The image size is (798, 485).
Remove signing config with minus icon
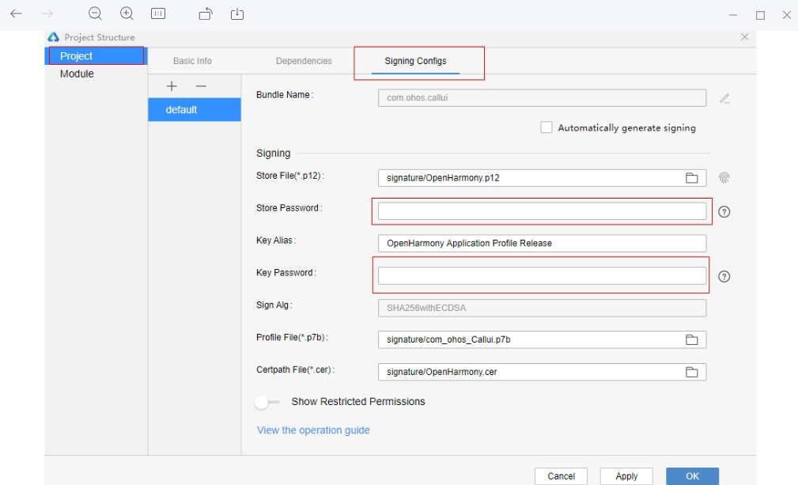(201, 85)
